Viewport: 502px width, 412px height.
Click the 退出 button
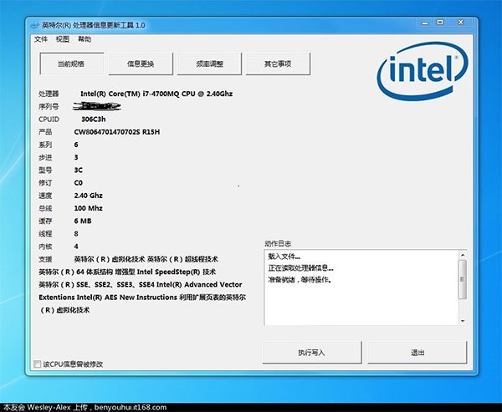point(417,353)
